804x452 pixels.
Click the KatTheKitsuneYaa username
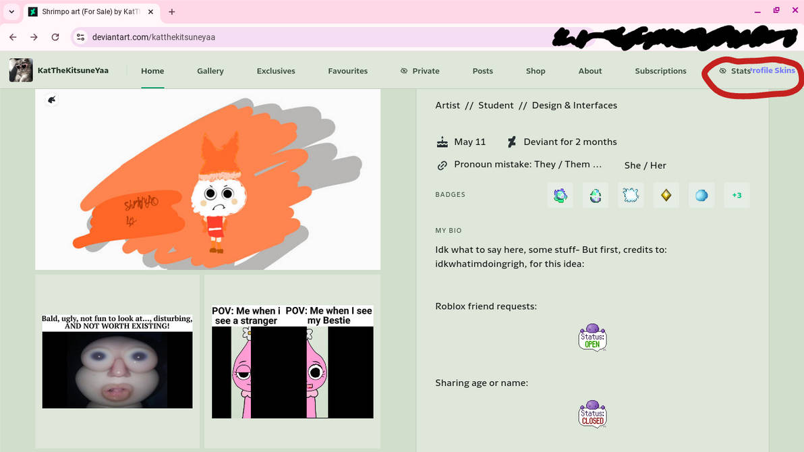point(73,70)
